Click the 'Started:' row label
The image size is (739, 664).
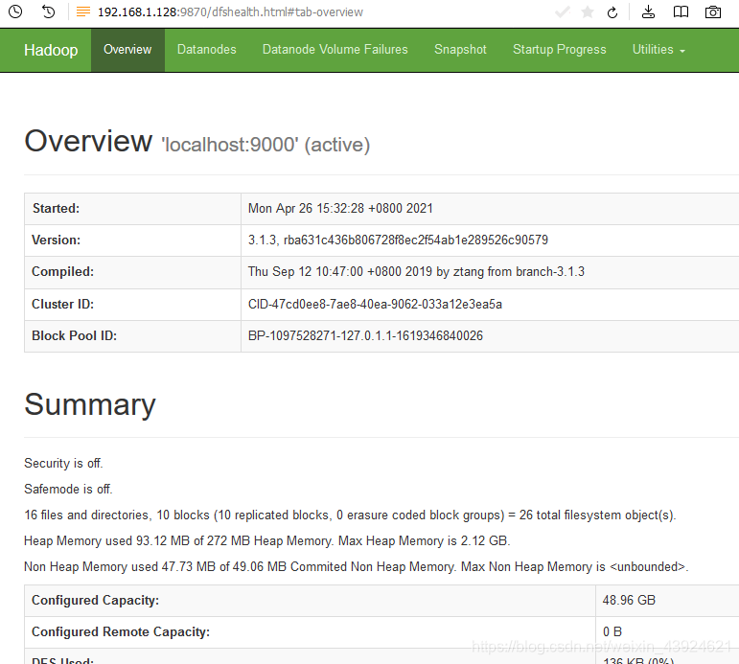point(56,208)
